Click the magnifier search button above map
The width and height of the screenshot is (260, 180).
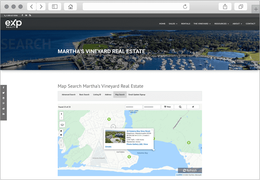point(180,107)
